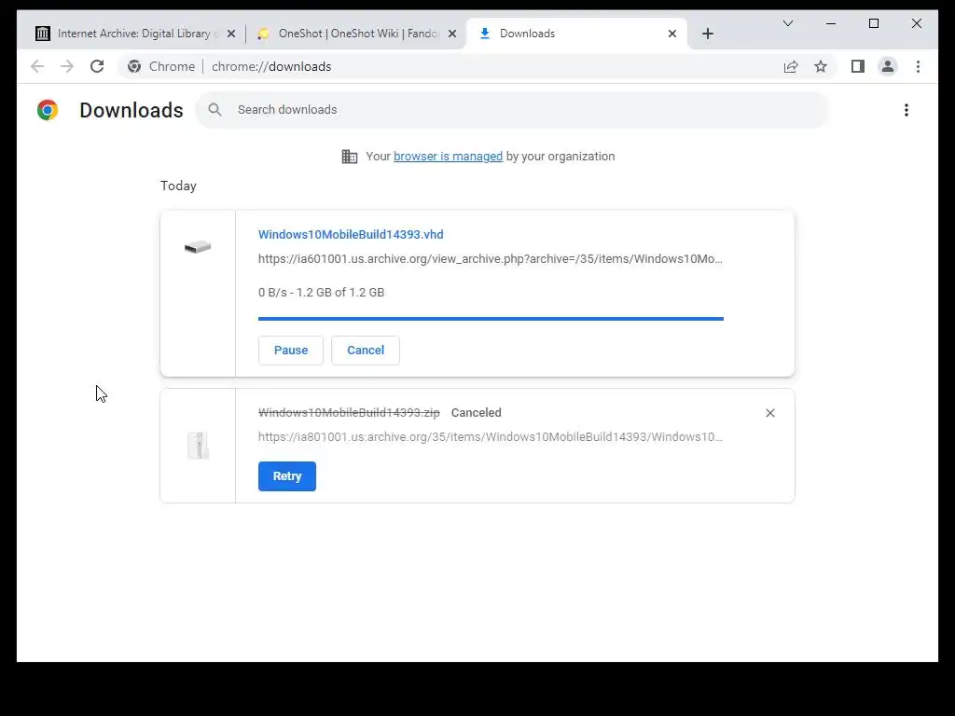Share this page icon

tap(791, 66)
